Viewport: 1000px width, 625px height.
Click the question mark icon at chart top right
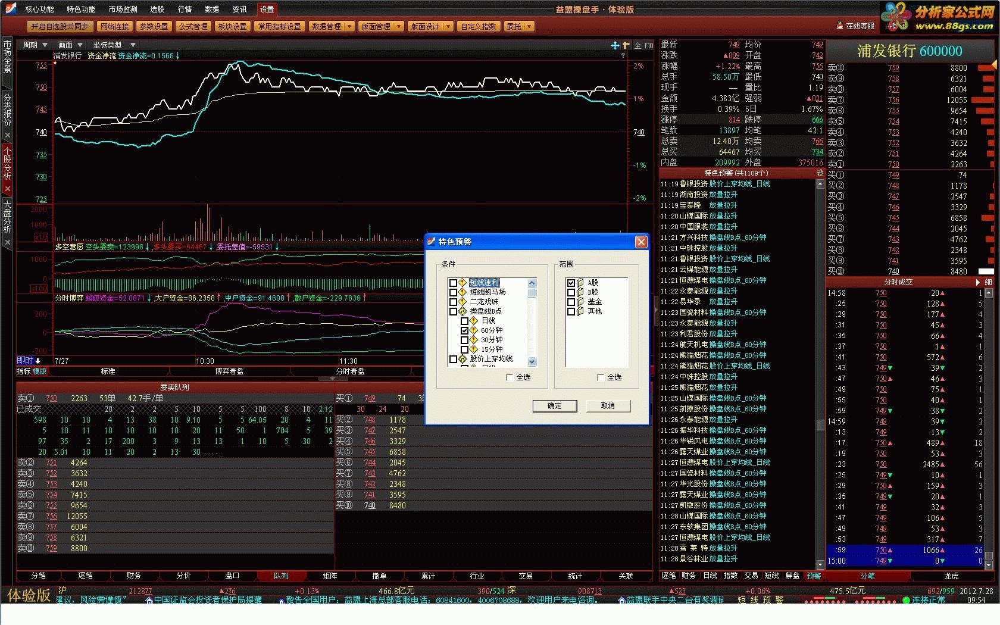click(623, 55)
